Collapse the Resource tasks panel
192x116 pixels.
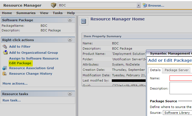click(70, 94)
